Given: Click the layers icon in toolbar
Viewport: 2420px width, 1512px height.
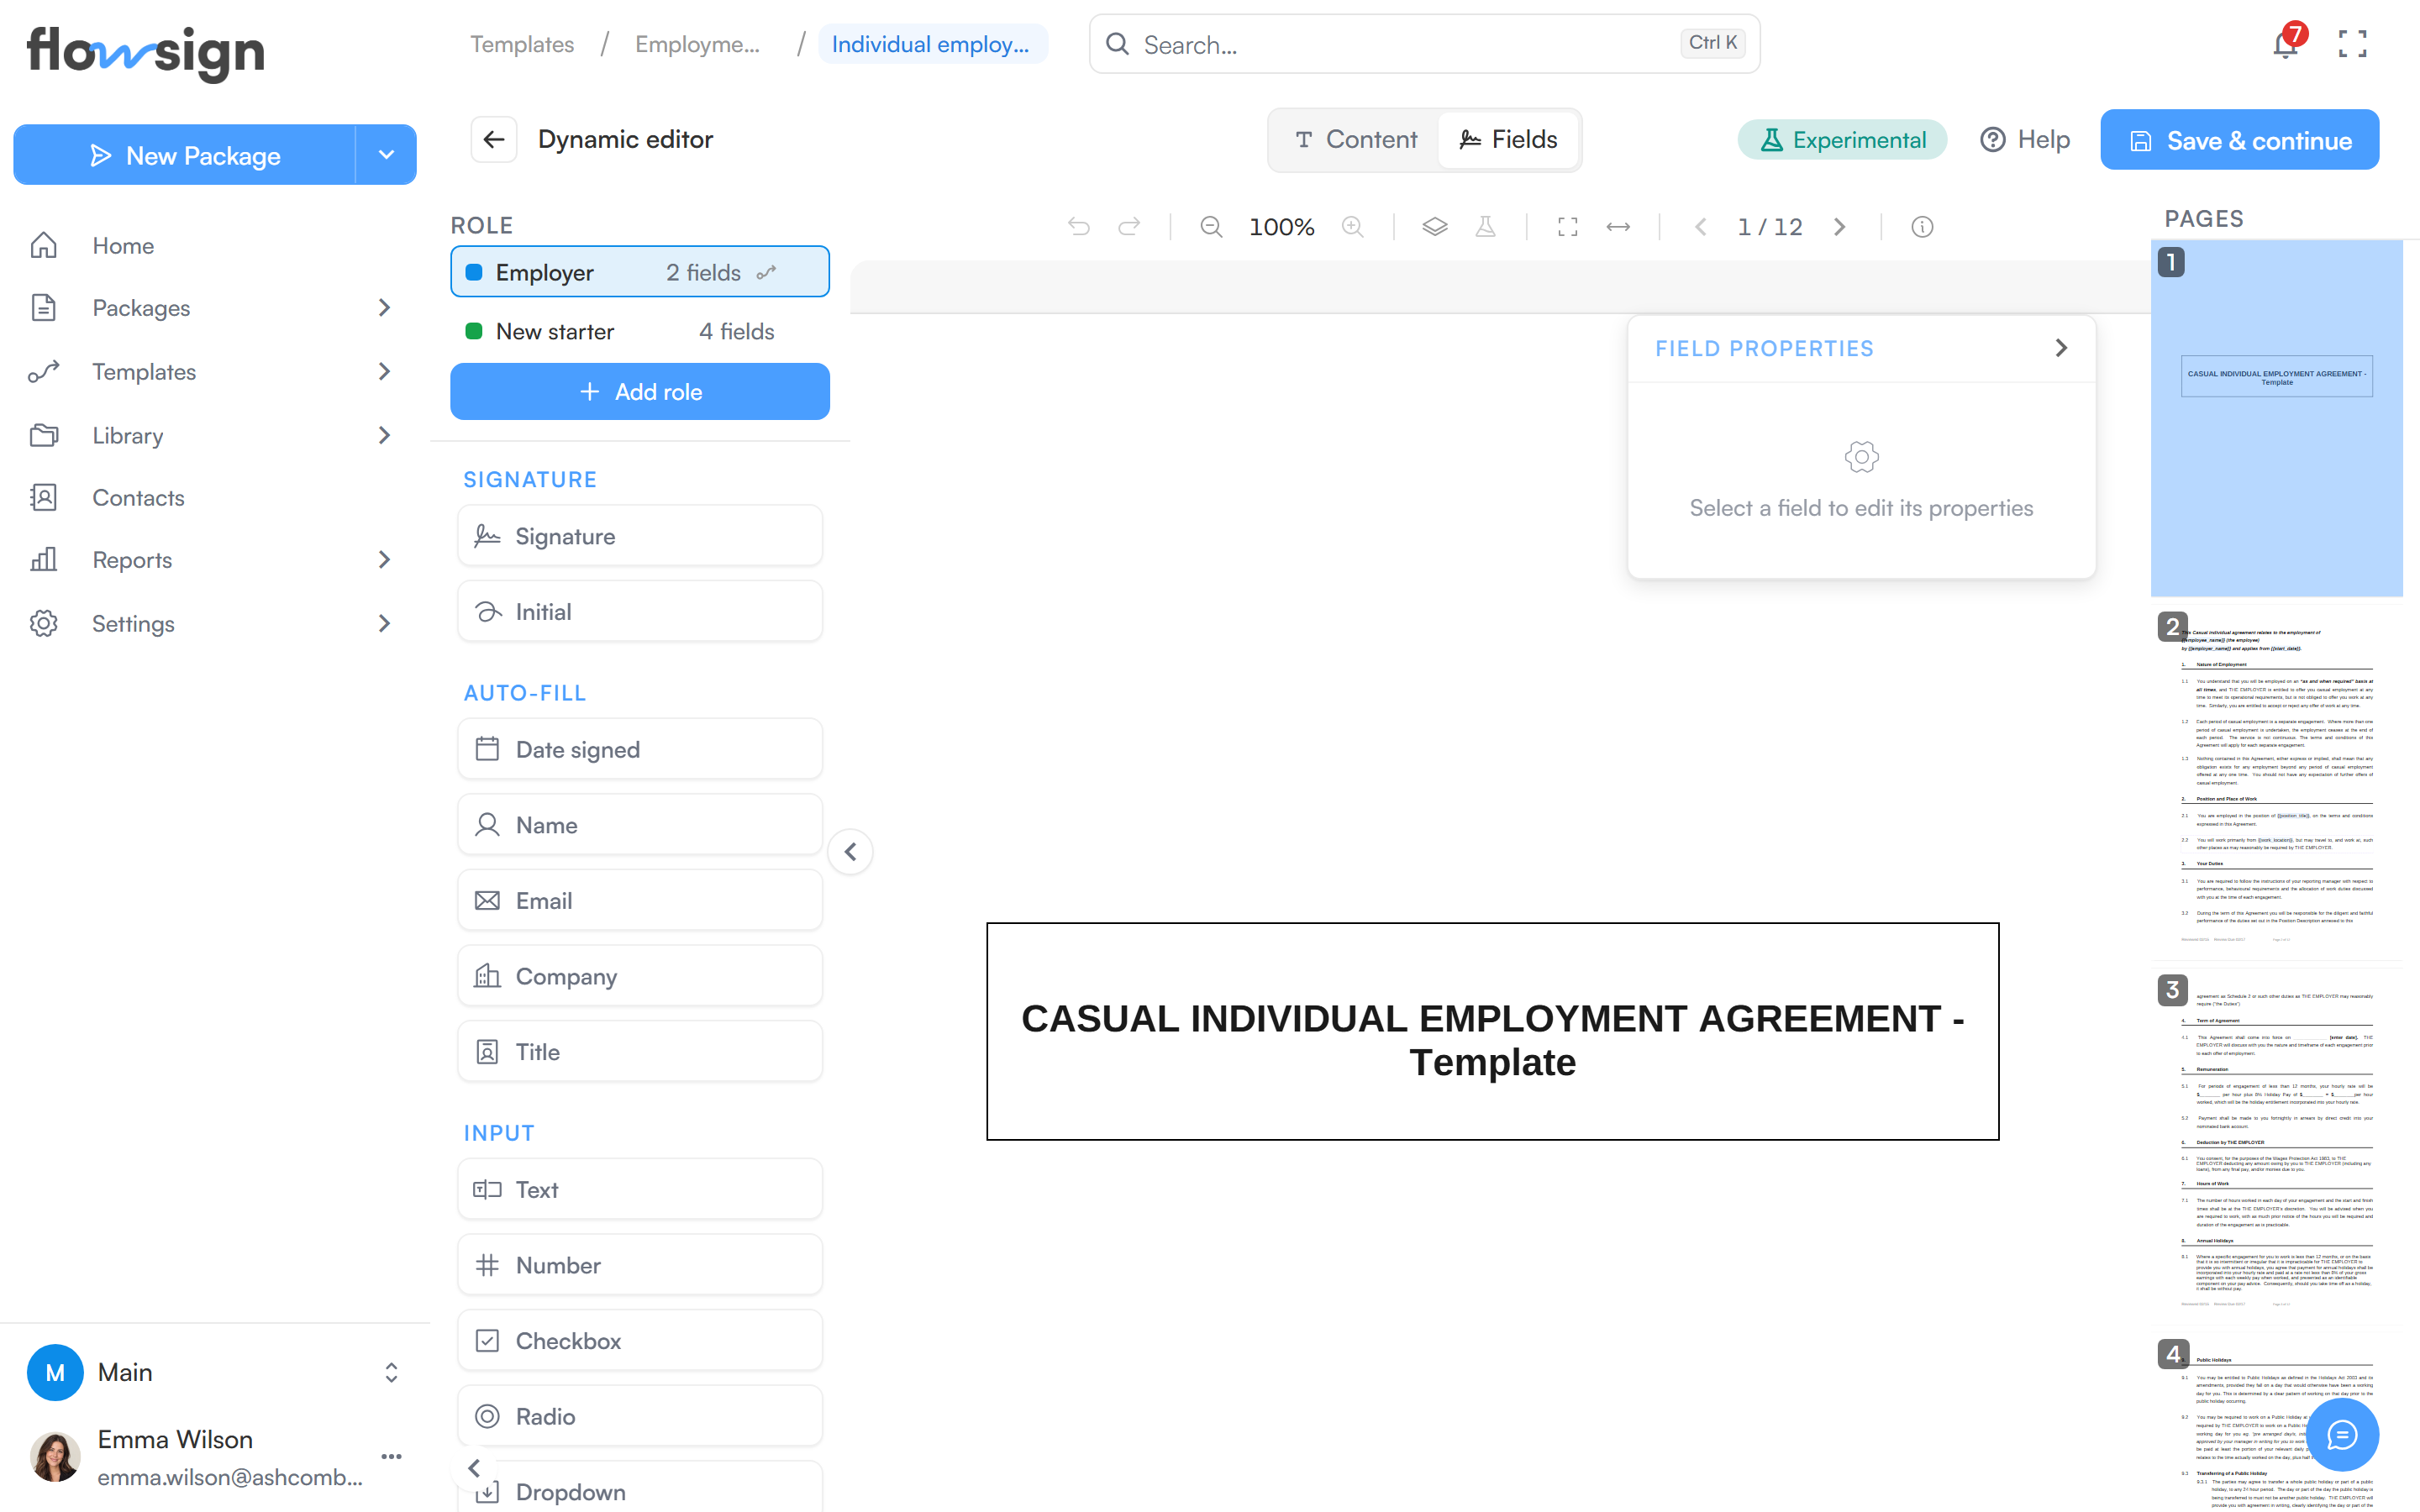Looking at the screenshot, I should coord(1435,227).
